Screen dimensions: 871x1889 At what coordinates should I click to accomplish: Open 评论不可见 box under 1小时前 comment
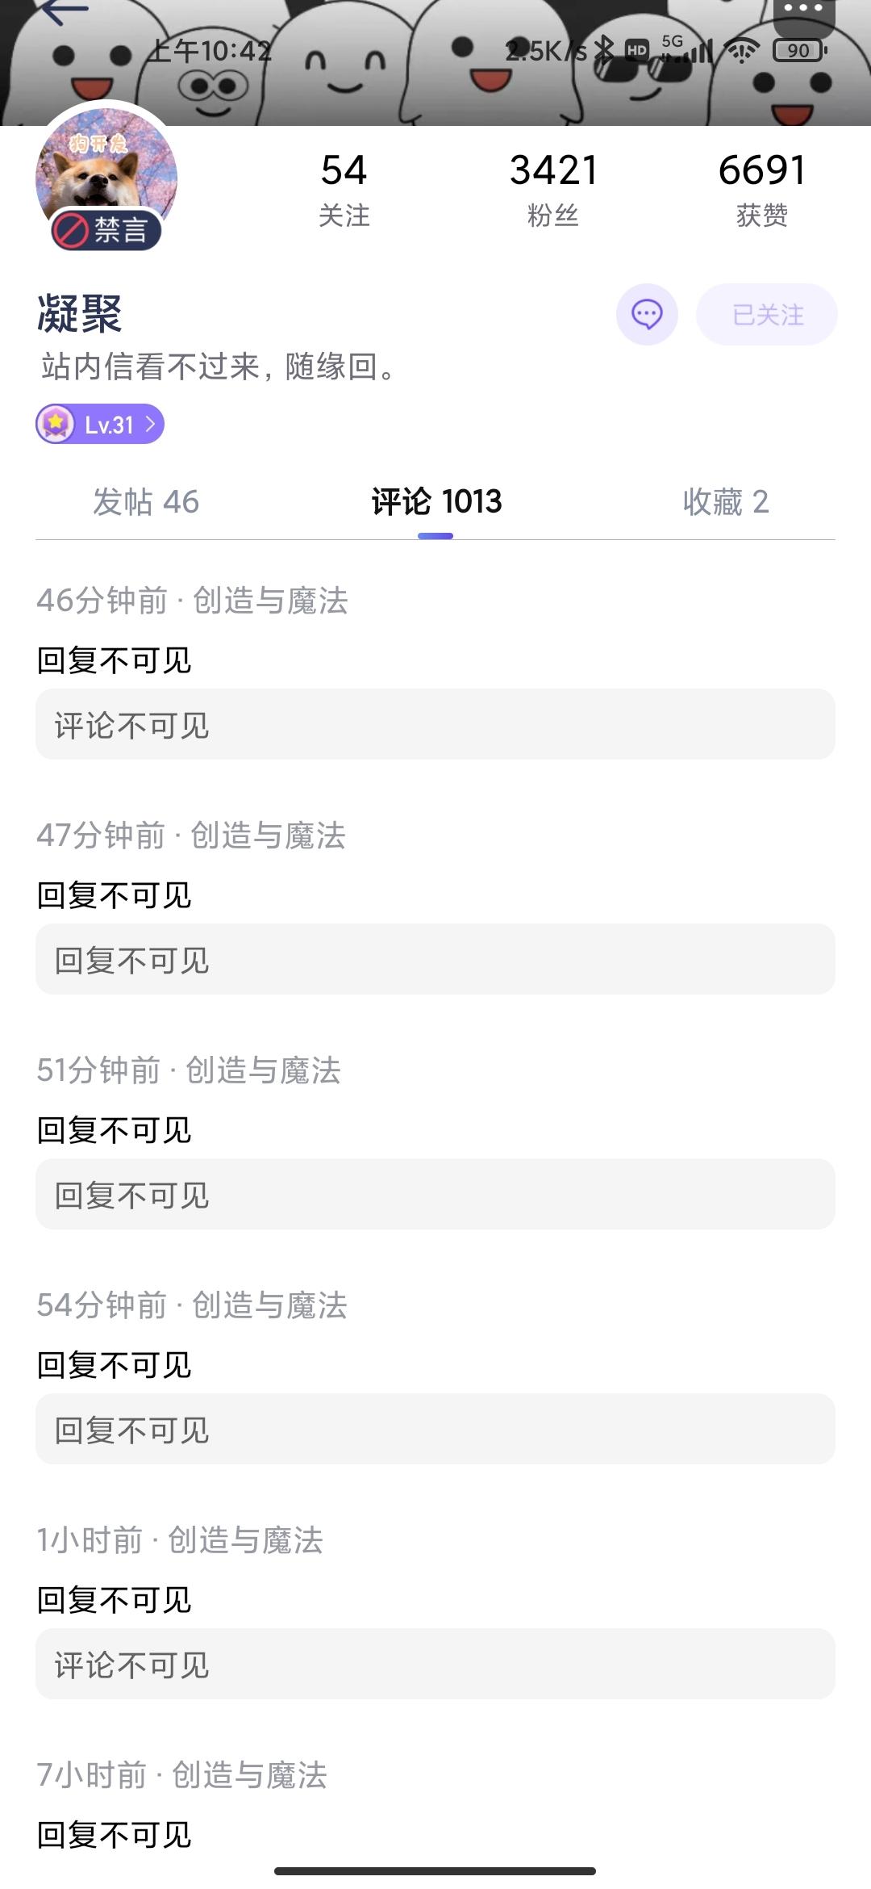pos(435,1664)
